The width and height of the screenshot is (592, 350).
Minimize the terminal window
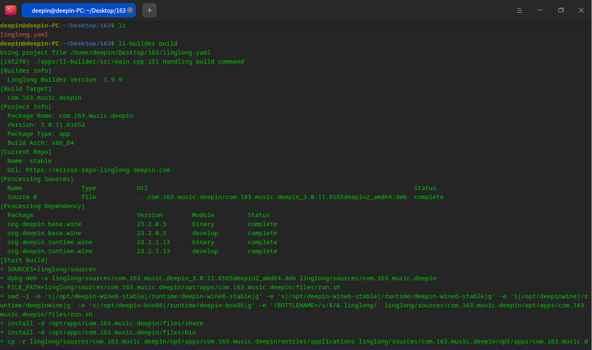(540, 10)
